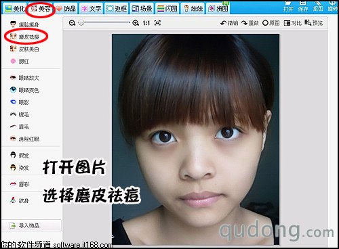Select 瘦脸瘦身 face slimming tool

point(24,24)
